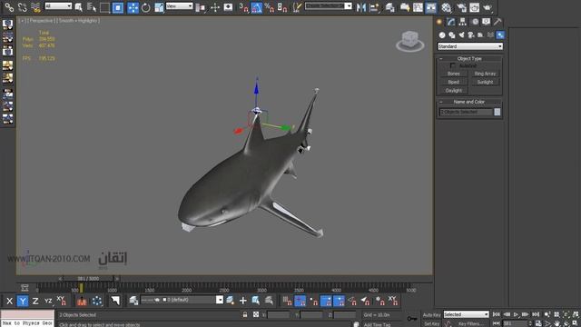Image resolution: width=581 pixels, height=327 pixels.
Task: Click Edit Named Selection Sets icon
Action: (297, 7)
